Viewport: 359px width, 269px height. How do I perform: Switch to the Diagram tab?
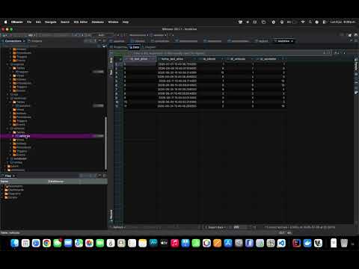click(149, 47)
